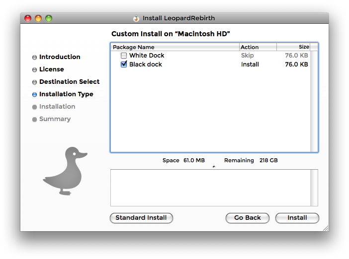Click the grayed Installation step
The width and height of the screenshot is (349, 259).
pos(57,107)
